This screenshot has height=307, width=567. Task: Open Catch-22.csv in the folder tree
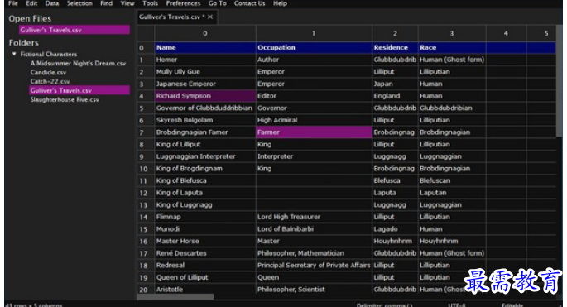click(50, 81)
